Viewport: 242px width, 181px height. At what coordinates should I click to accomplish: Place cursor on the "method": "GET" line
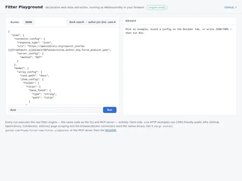(31, 57)
